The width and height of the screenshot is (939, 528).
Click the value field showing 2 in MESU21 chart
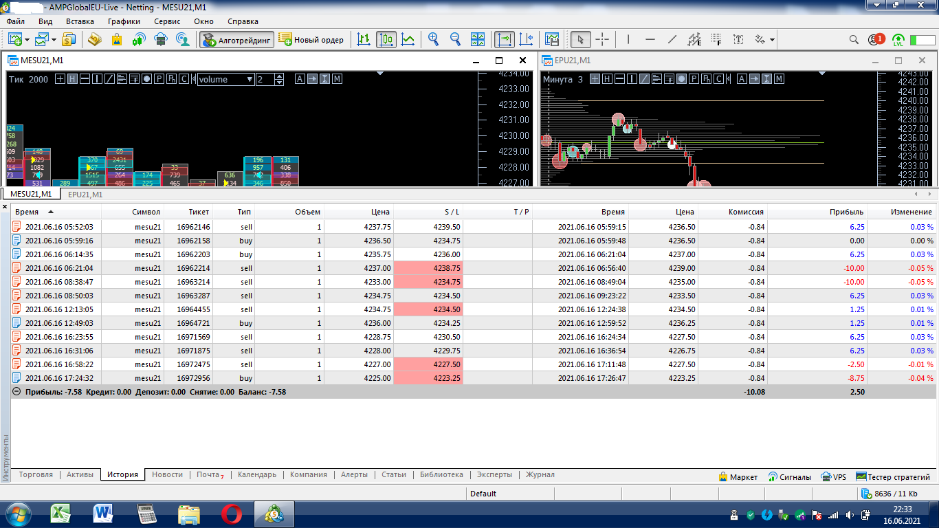click(265, 79)
